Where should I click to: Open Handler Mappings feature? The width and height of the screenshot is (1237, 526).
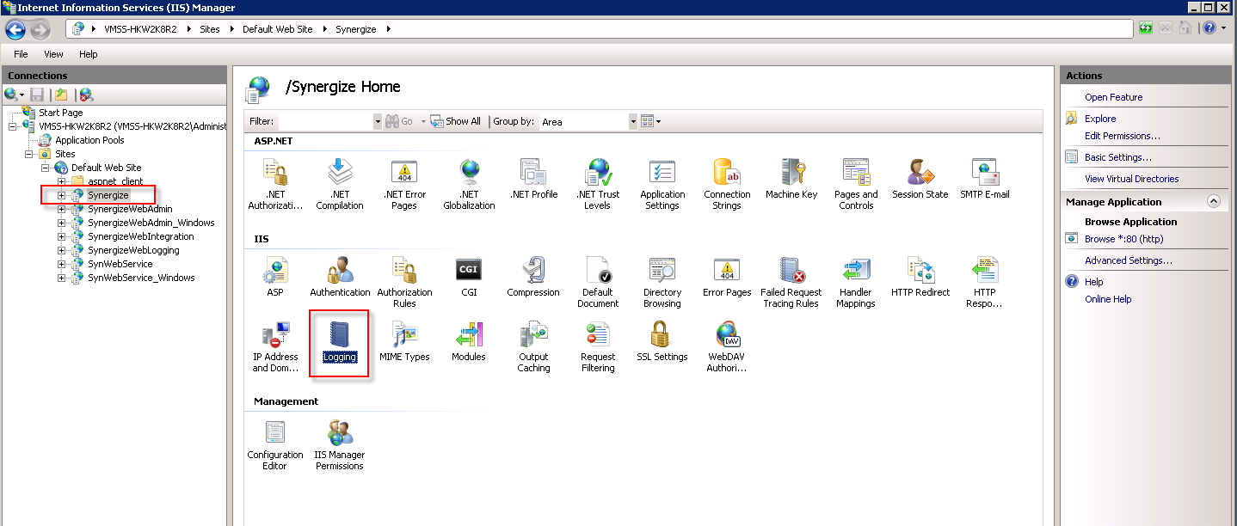[856, 281]
